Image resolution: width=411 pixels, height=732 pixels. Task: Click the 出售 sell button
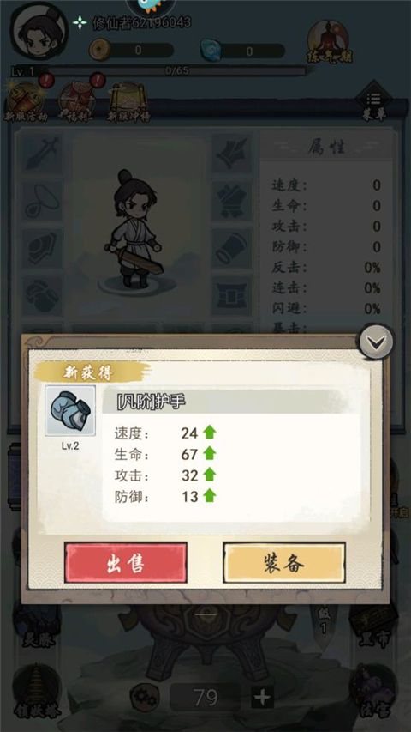[x=126, y=563]
